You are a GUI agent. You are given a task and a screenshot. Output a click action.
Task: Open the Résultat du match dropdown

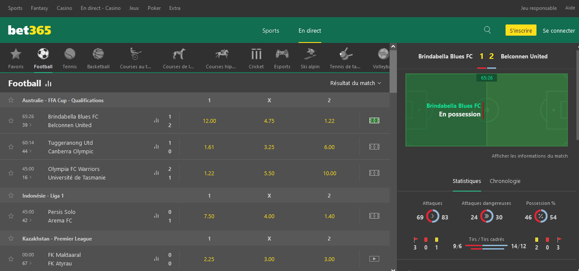[356, 83]
